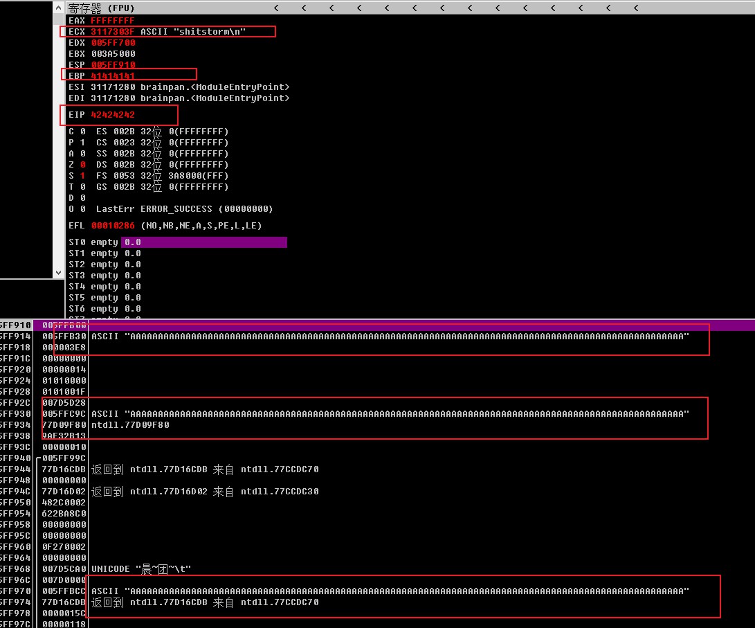Select stack value 005FF99C at 5FF940
This screenshot has width=755, height=628.
[64, 458]
